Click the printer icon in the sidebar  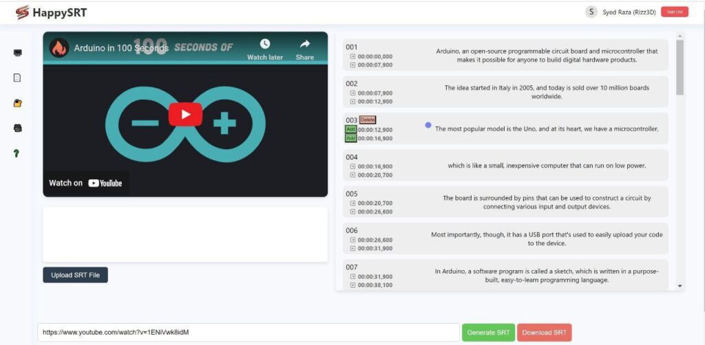click(17, 128)
